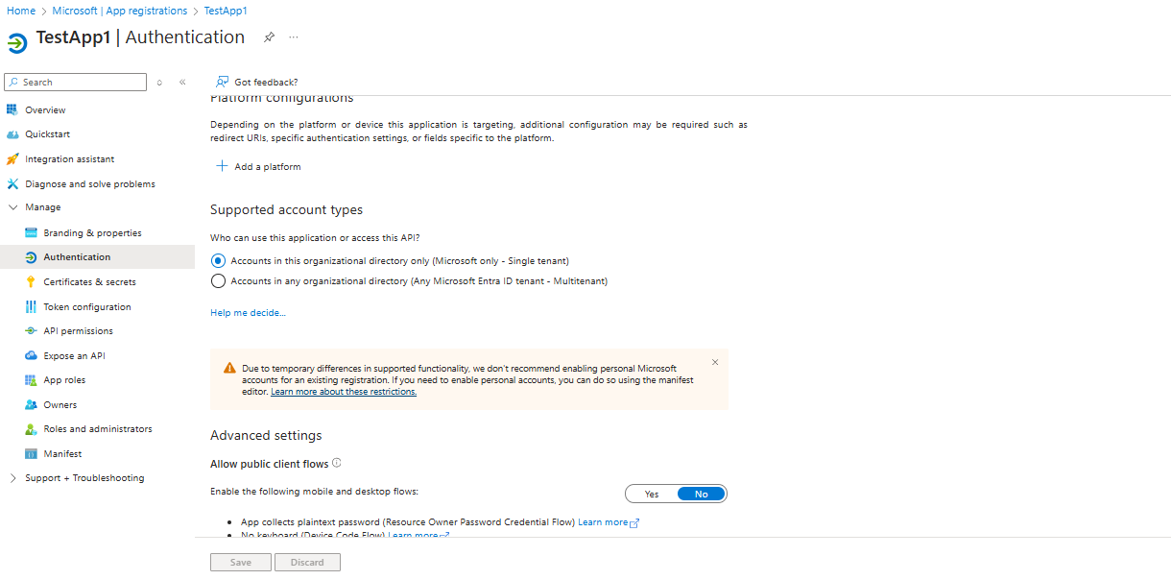Open Help me decide link
1171x580 pixels.
pyautogui.click(x=248, y=312)
